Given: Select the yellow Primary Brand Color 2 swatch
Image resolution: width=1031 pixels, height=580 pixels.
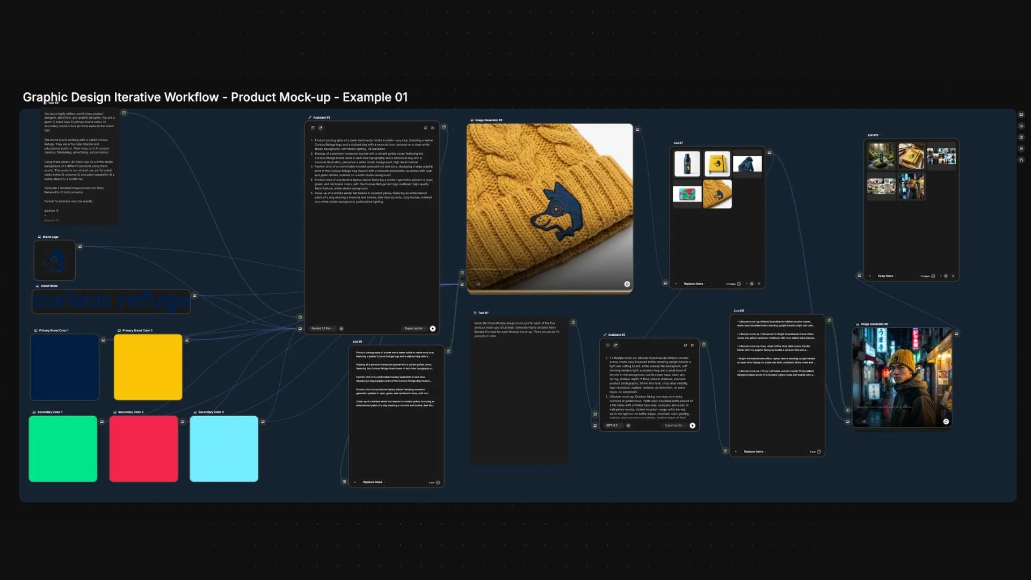Looking at the screenshot, I should (148, 367).
